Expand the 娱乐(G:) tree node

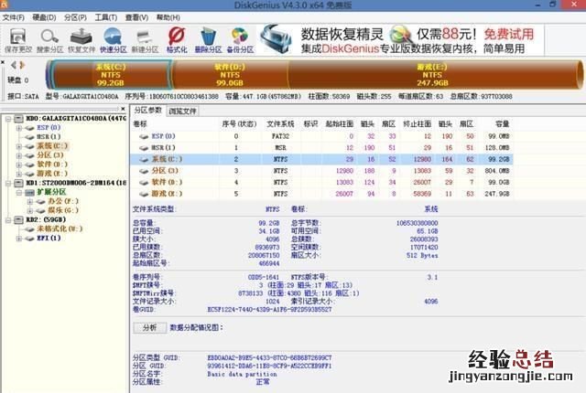pyautogui.click(x=29, y=211)
